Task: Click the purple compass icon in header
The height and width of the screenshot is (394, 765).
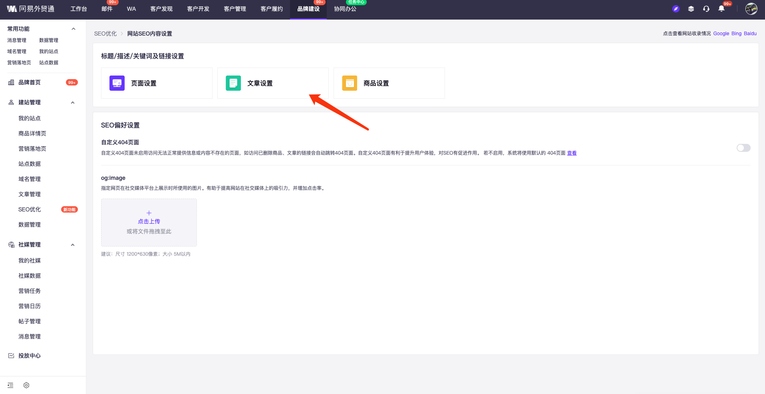Action: click(x=676, y=9)
